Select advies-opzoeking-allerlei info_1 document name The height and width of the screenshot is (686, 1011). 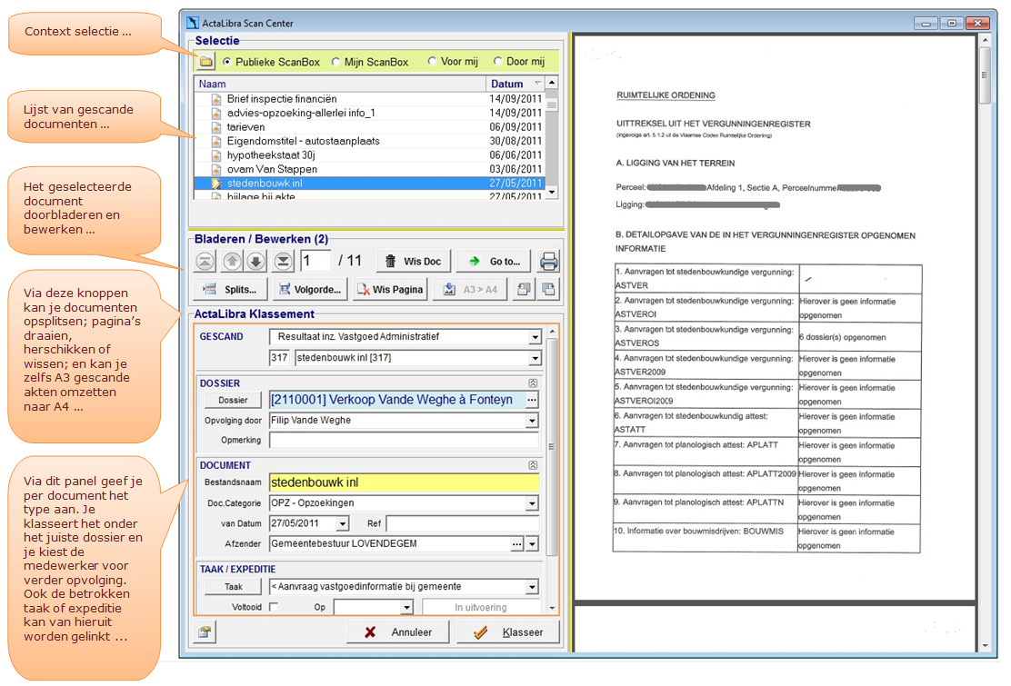tap(301, 114)
